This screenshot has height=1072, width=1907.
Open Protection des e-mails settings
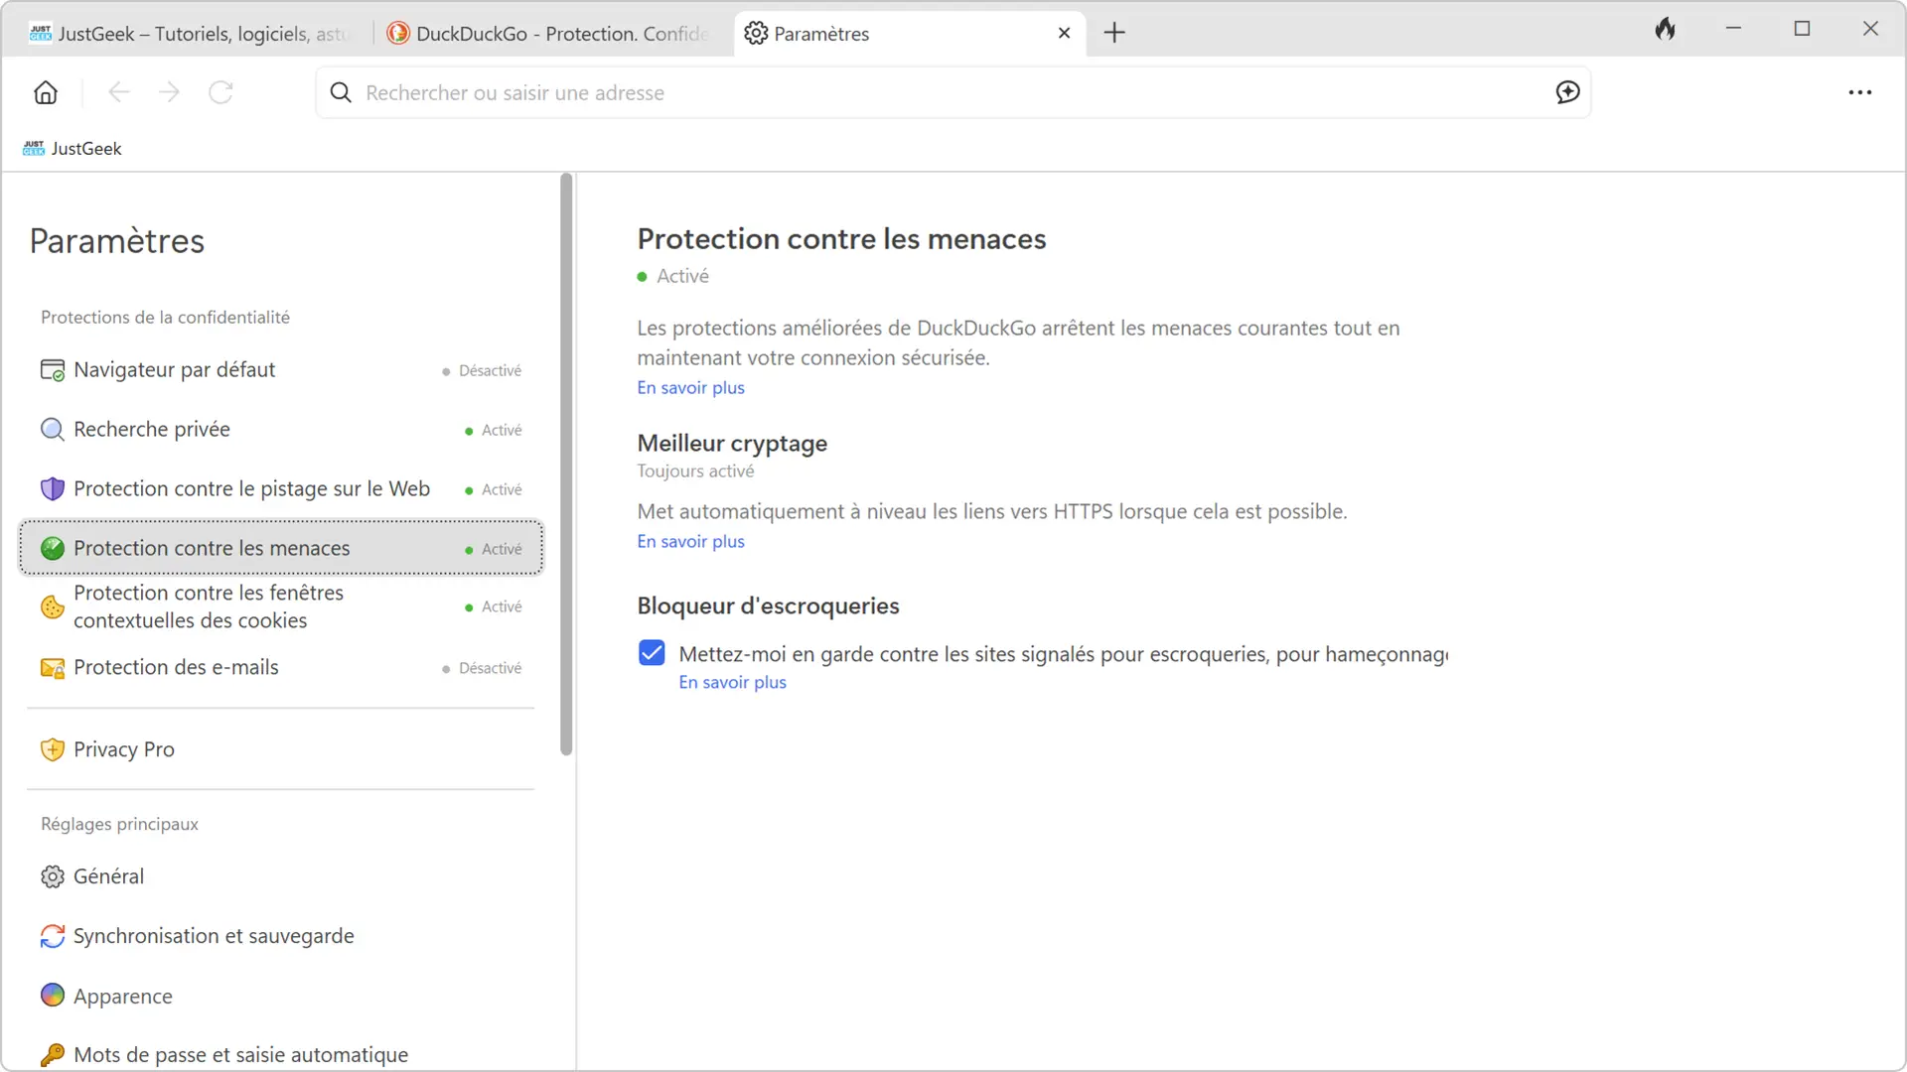[281, 668]
